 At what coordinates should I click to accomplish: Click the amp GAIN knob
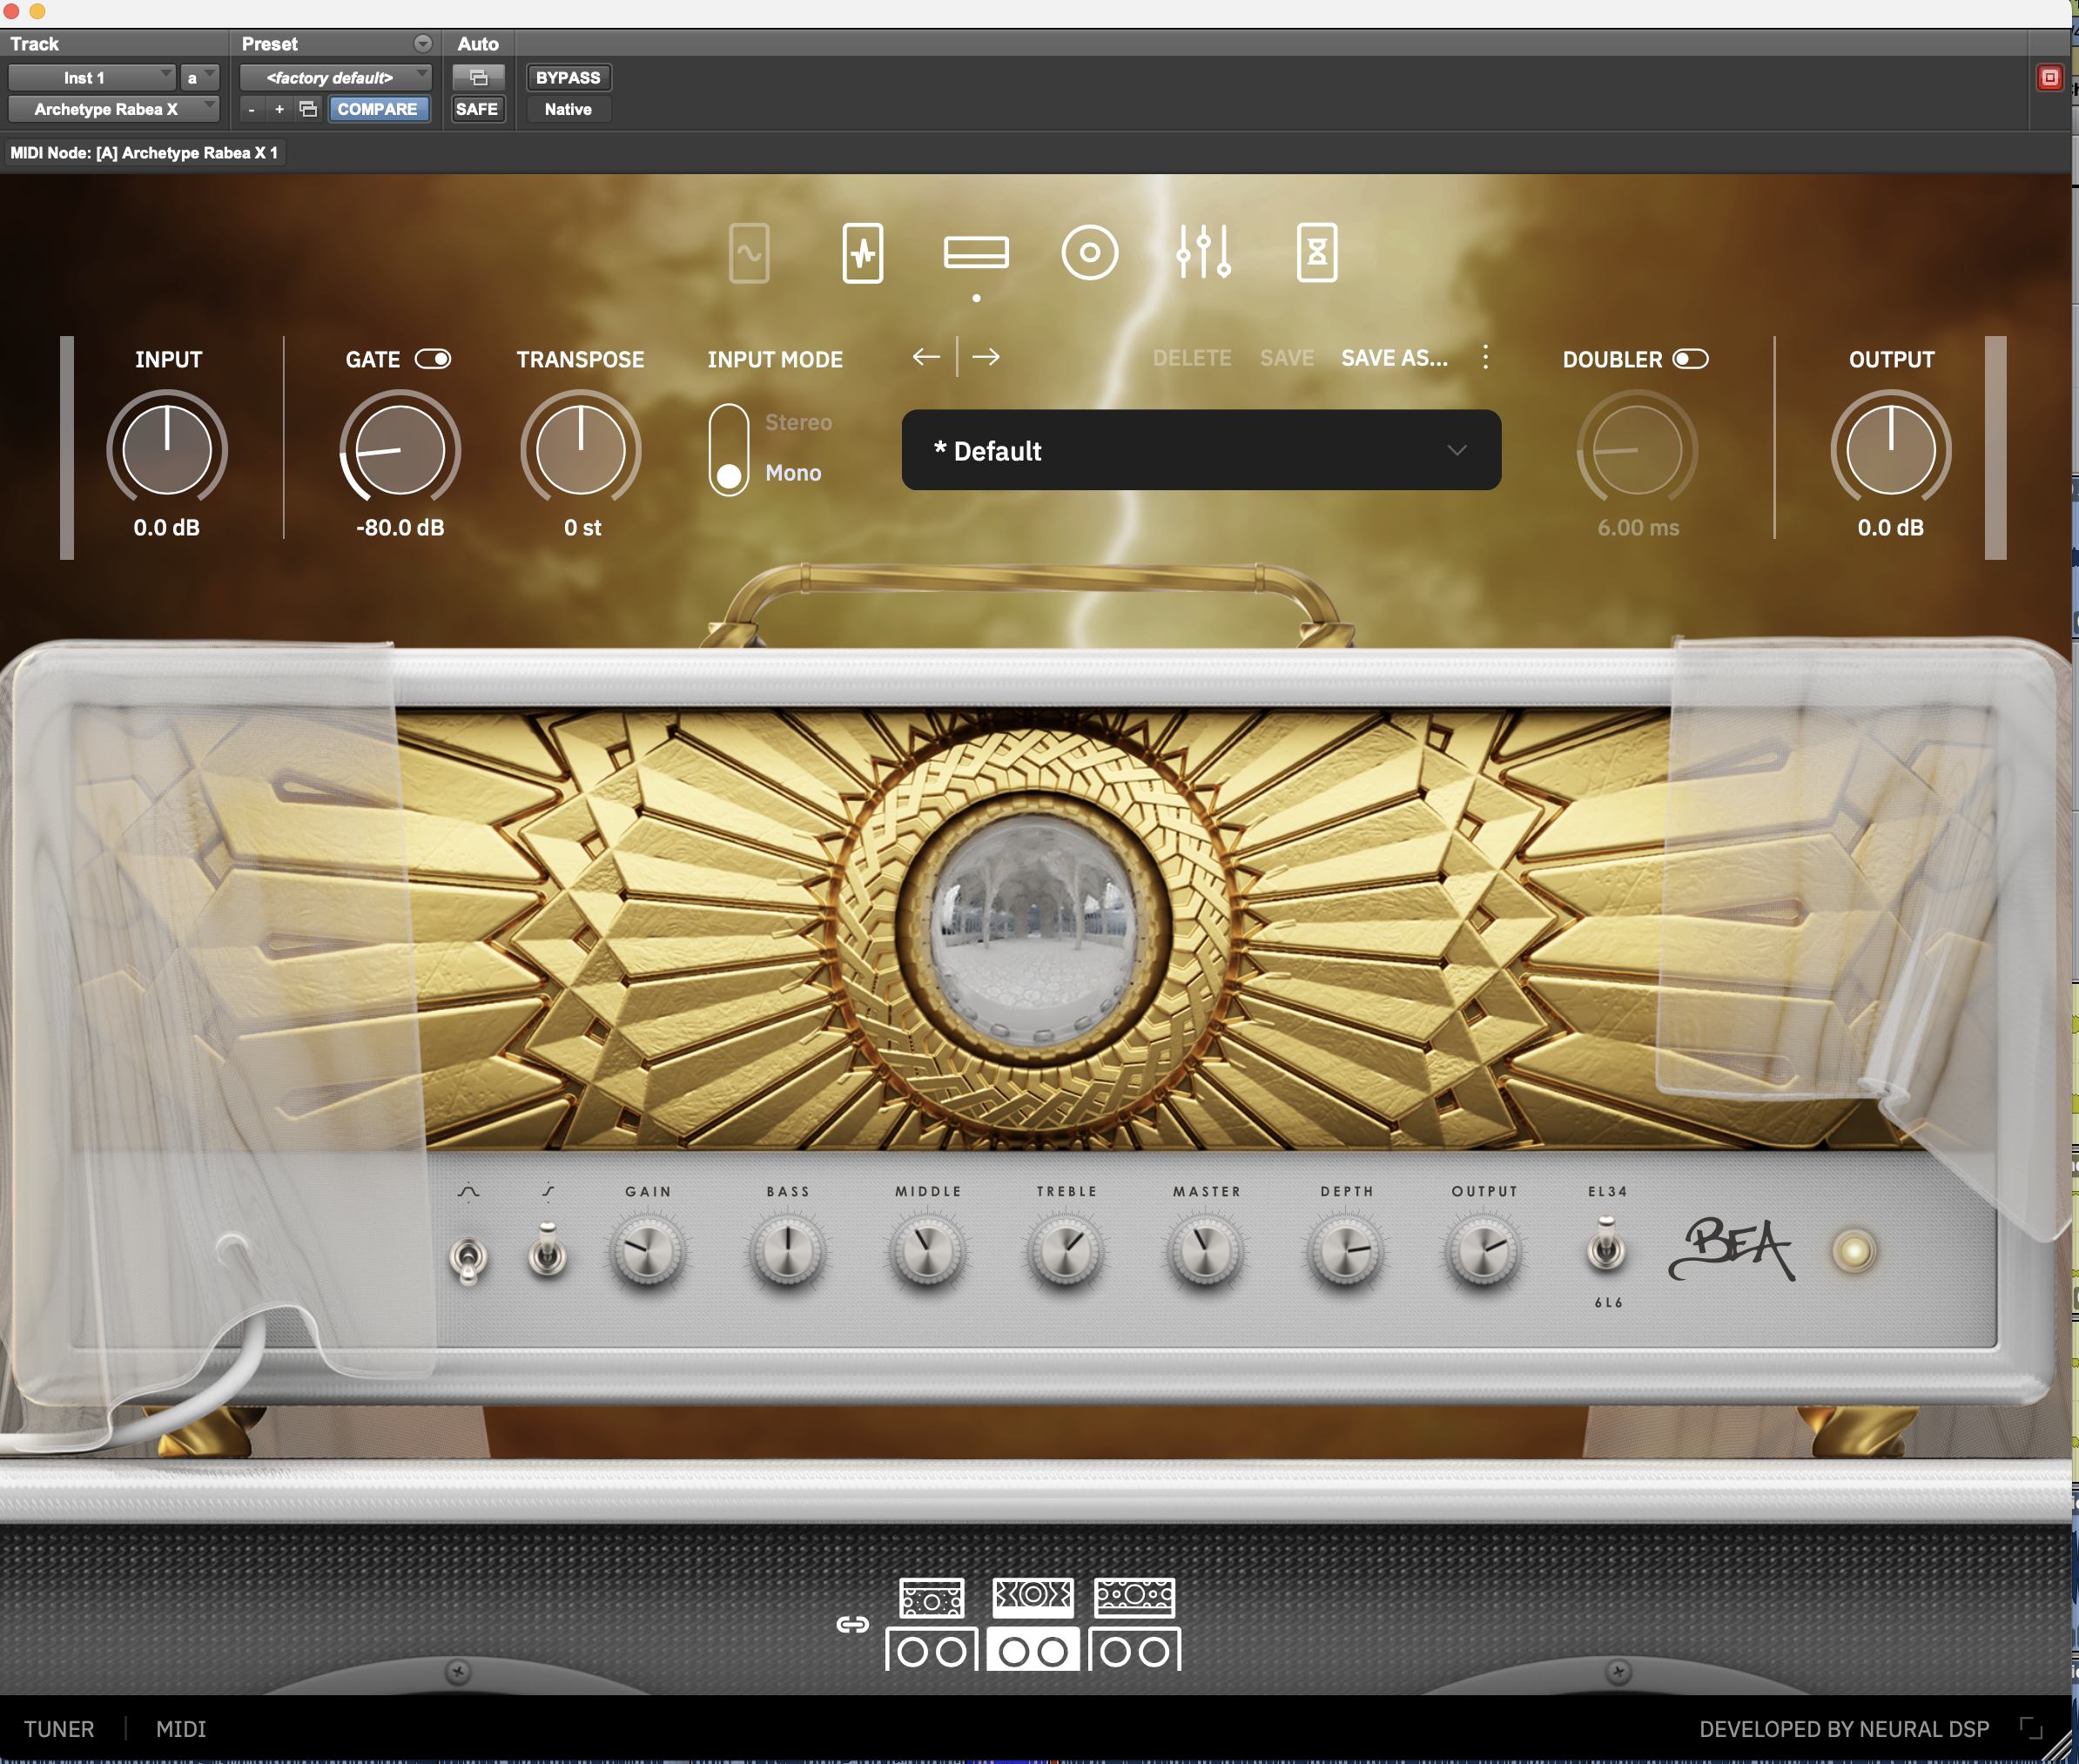click(x=647, y=1251)
